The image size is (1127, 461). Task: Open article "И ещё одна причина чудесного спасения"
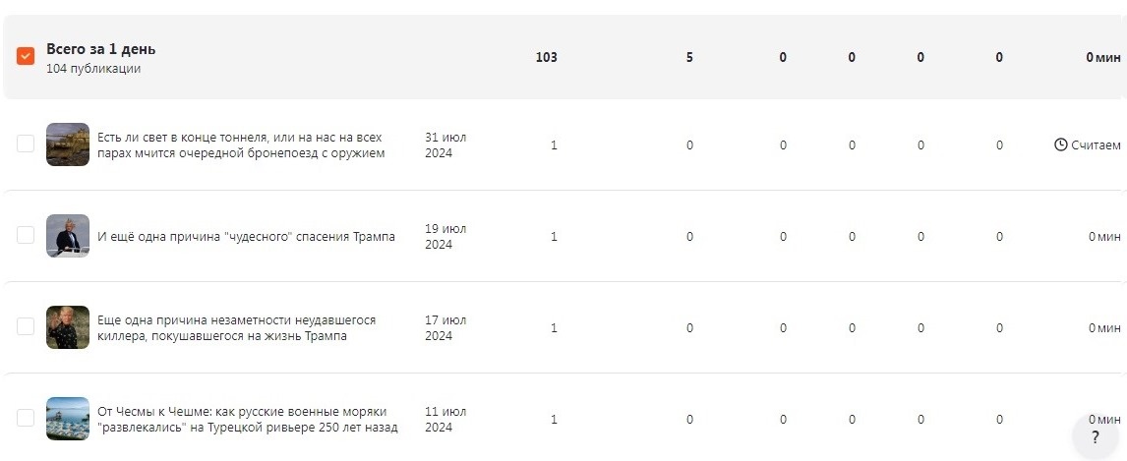point(246,236)
